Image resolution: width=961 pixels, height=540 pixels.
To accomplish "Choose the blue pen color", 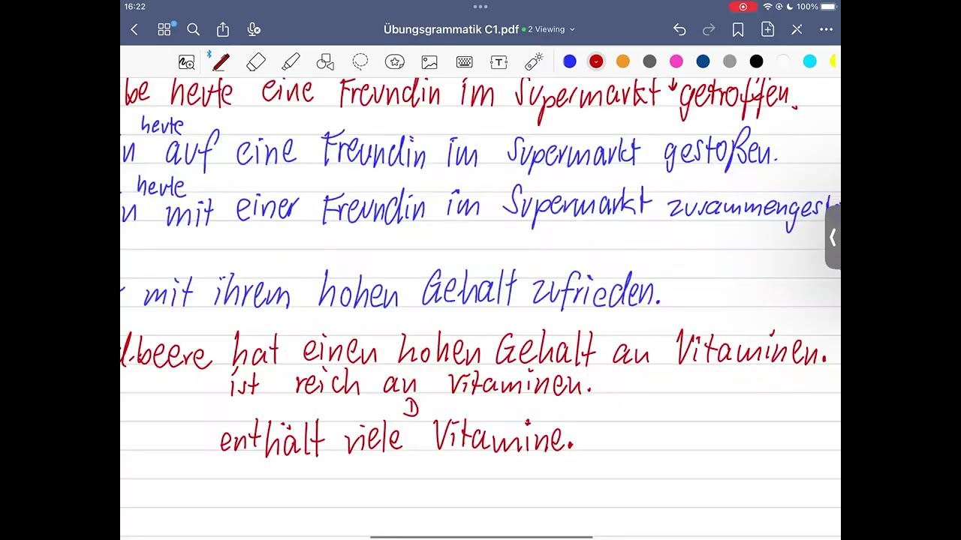I will pyautogui.click(x=570, y=61).
